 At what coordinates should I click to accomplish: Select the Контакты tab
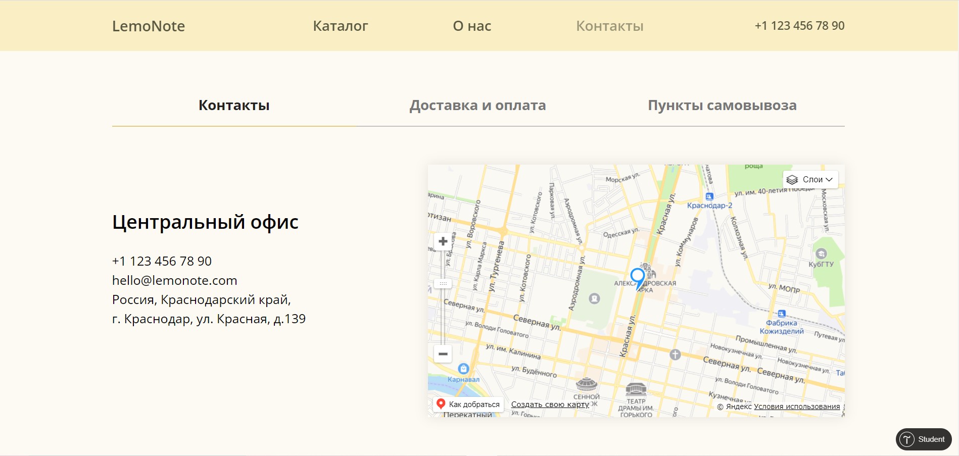[234, 105]
